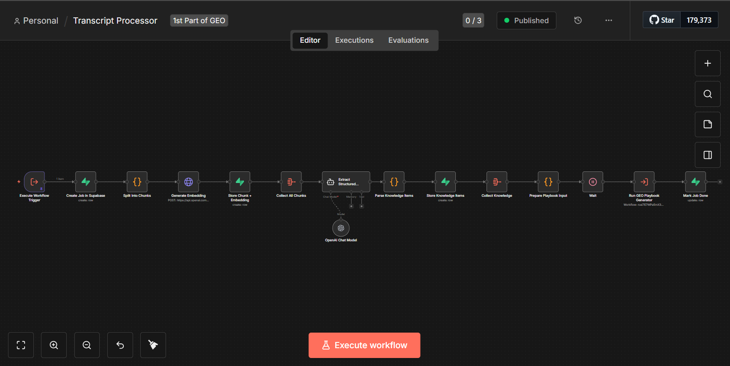The image size is (730, 366).
Task: Click the 1st Part of GEO tag
Action: pos(199,20)
